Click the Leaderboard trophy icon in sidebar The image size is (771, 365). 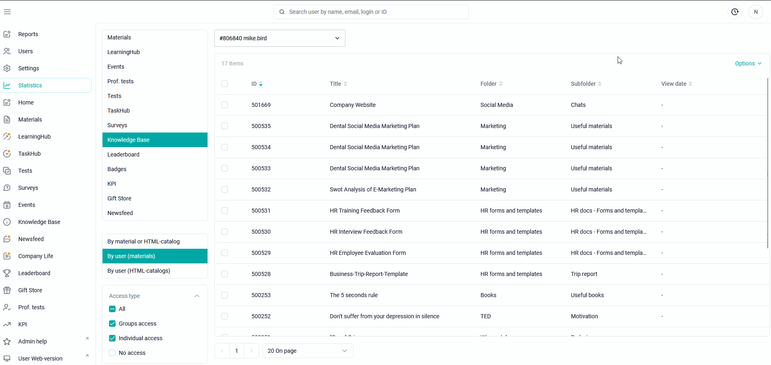[x=7, y=273]
